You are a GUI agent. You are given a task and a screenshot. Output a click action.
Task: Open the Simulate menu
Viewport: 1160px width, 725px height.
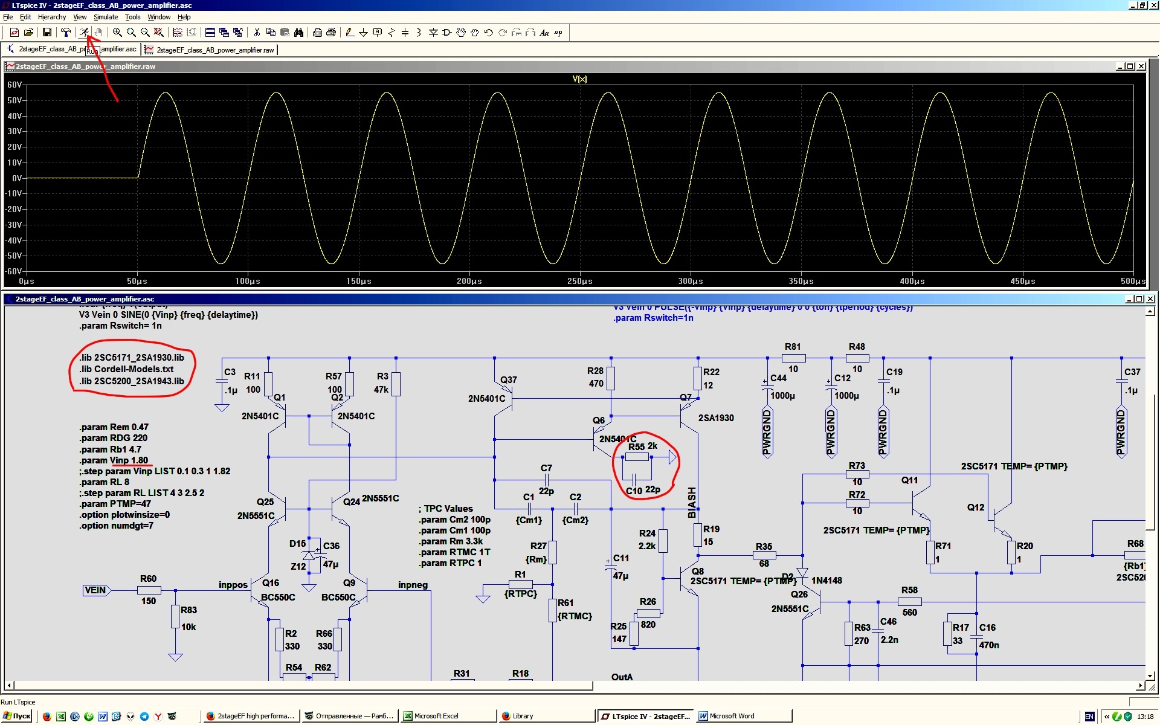click(106, 17)
